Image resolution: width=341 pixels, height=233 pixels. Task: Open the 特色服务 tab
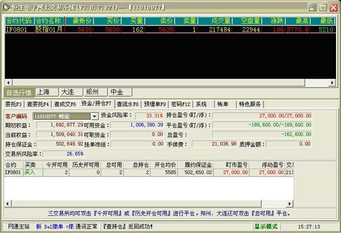250,104
